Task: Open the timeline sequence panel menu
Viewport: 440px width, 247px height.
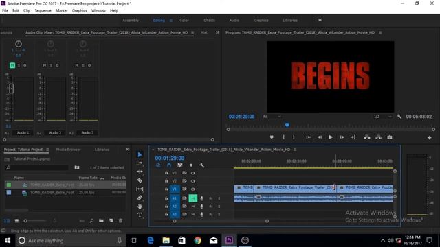Action: point(295,150)
